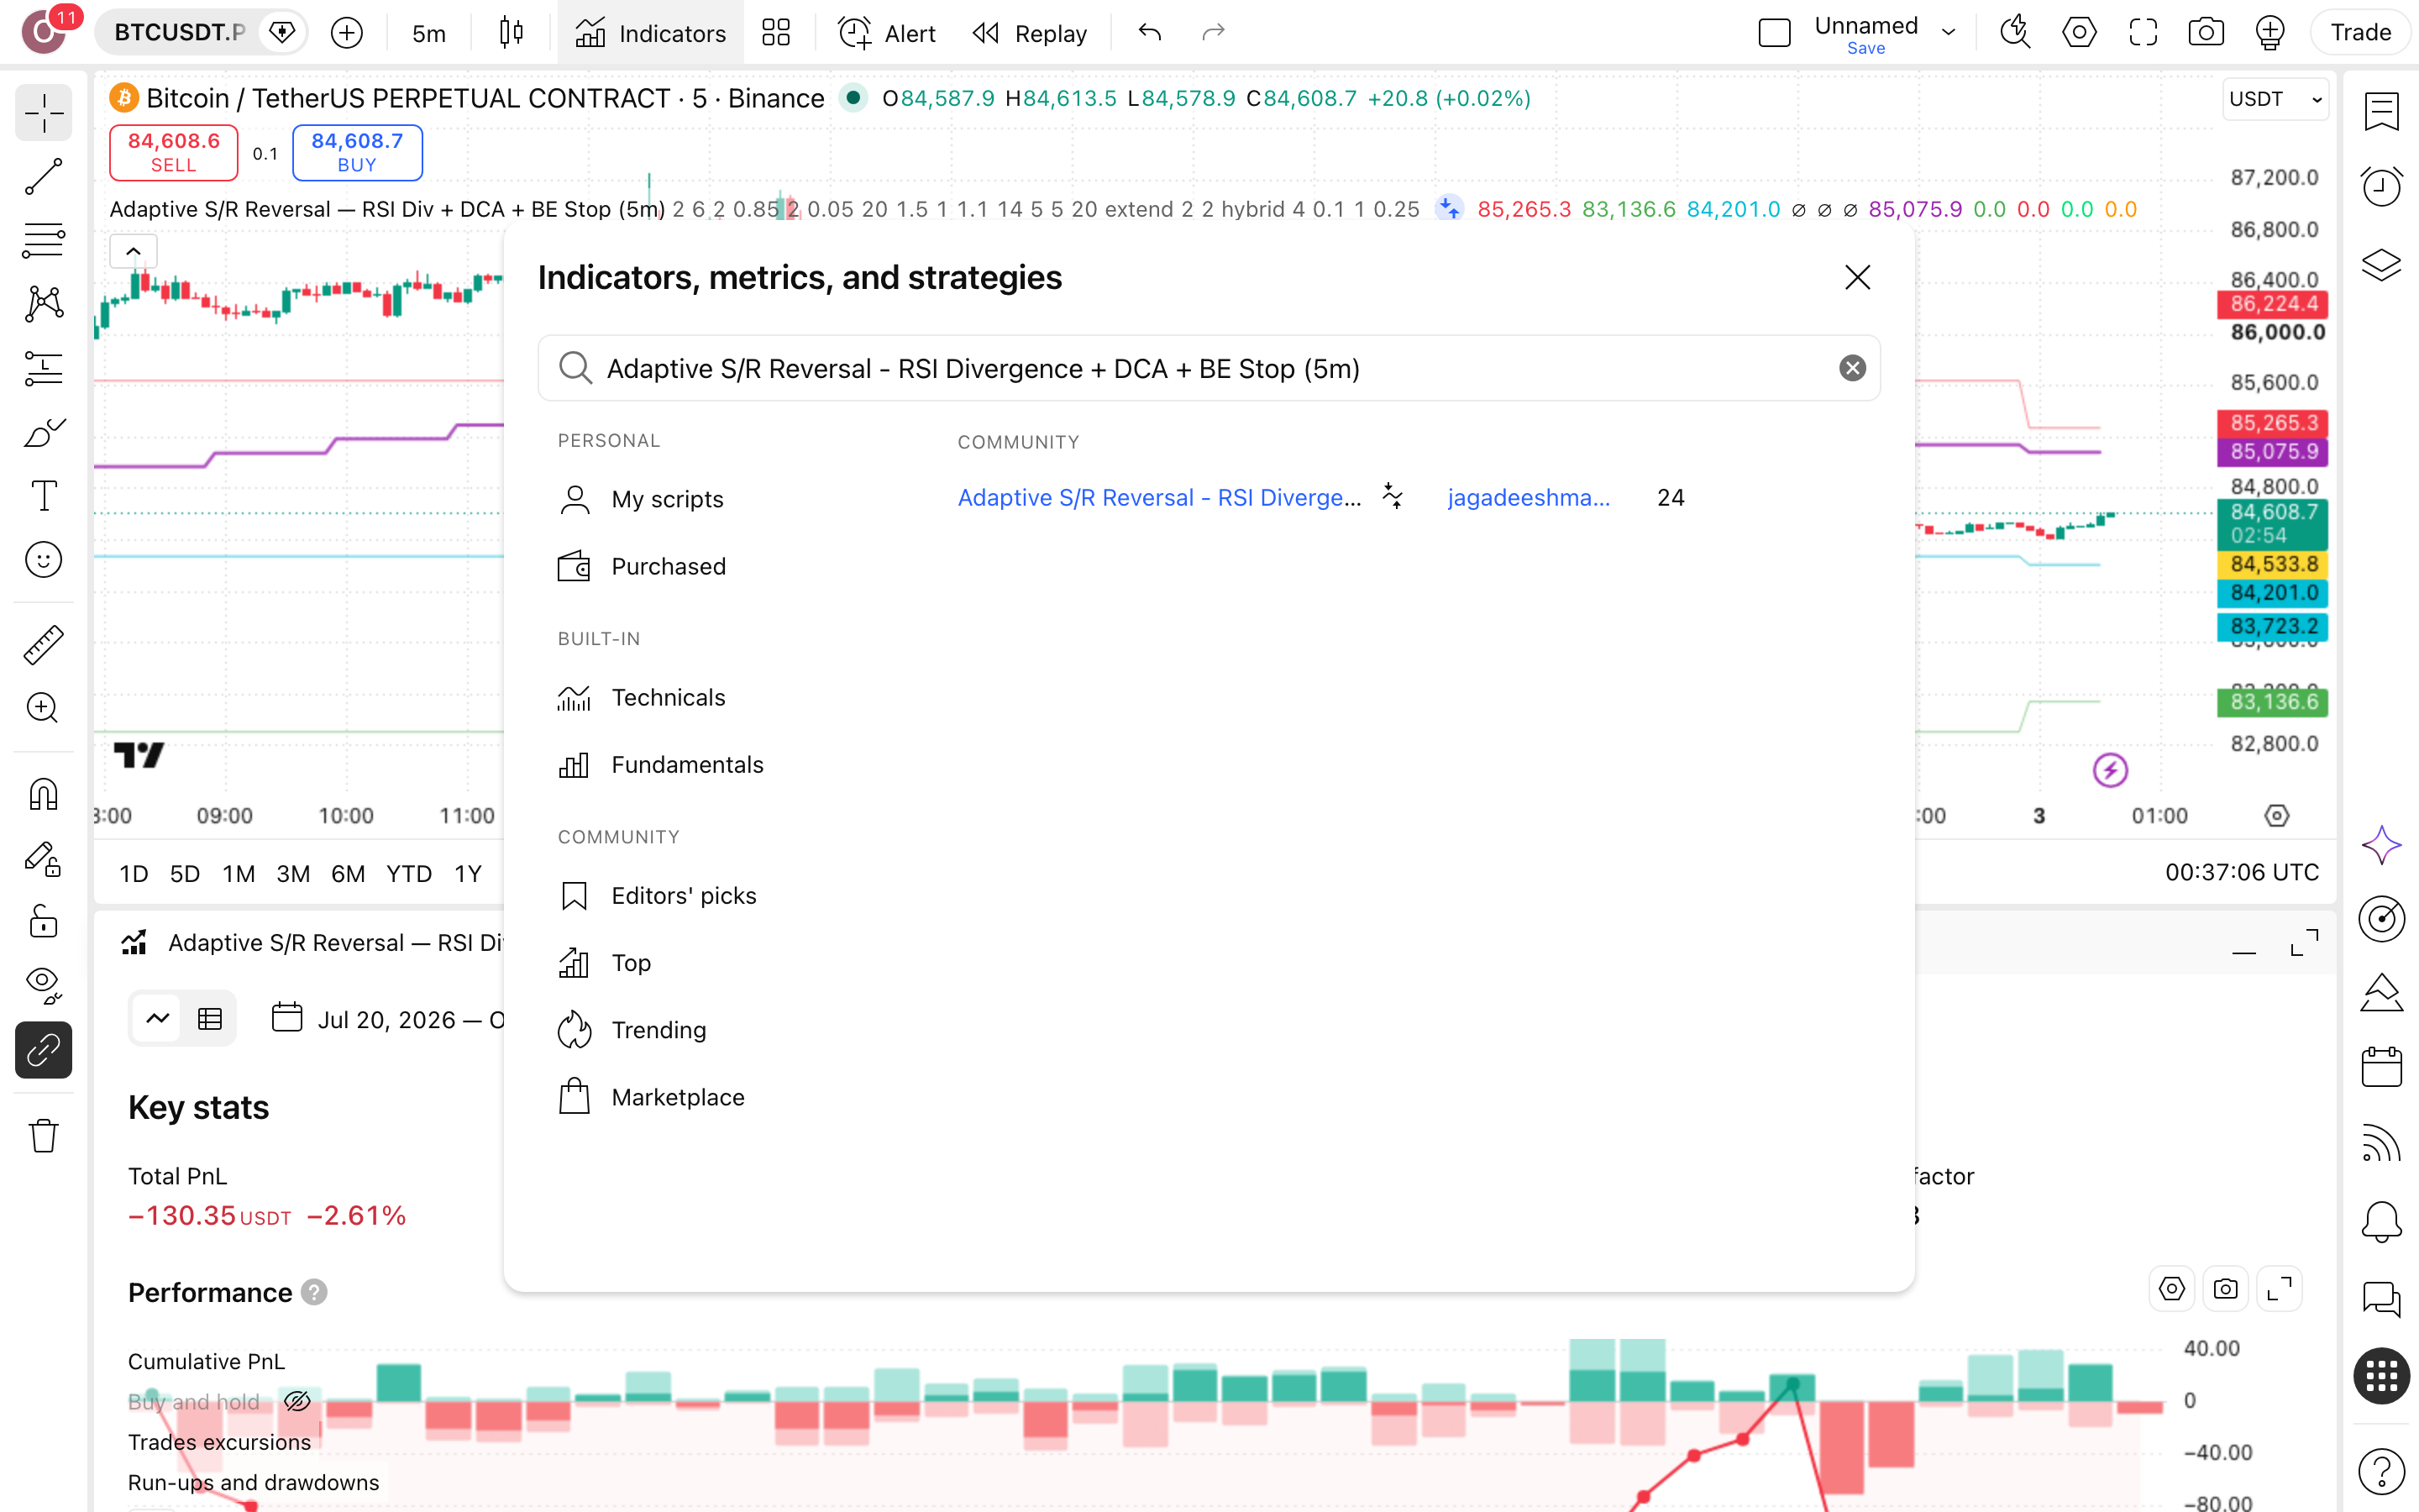
Task: Click the blue BUY button
Action: tap(357, 152)
